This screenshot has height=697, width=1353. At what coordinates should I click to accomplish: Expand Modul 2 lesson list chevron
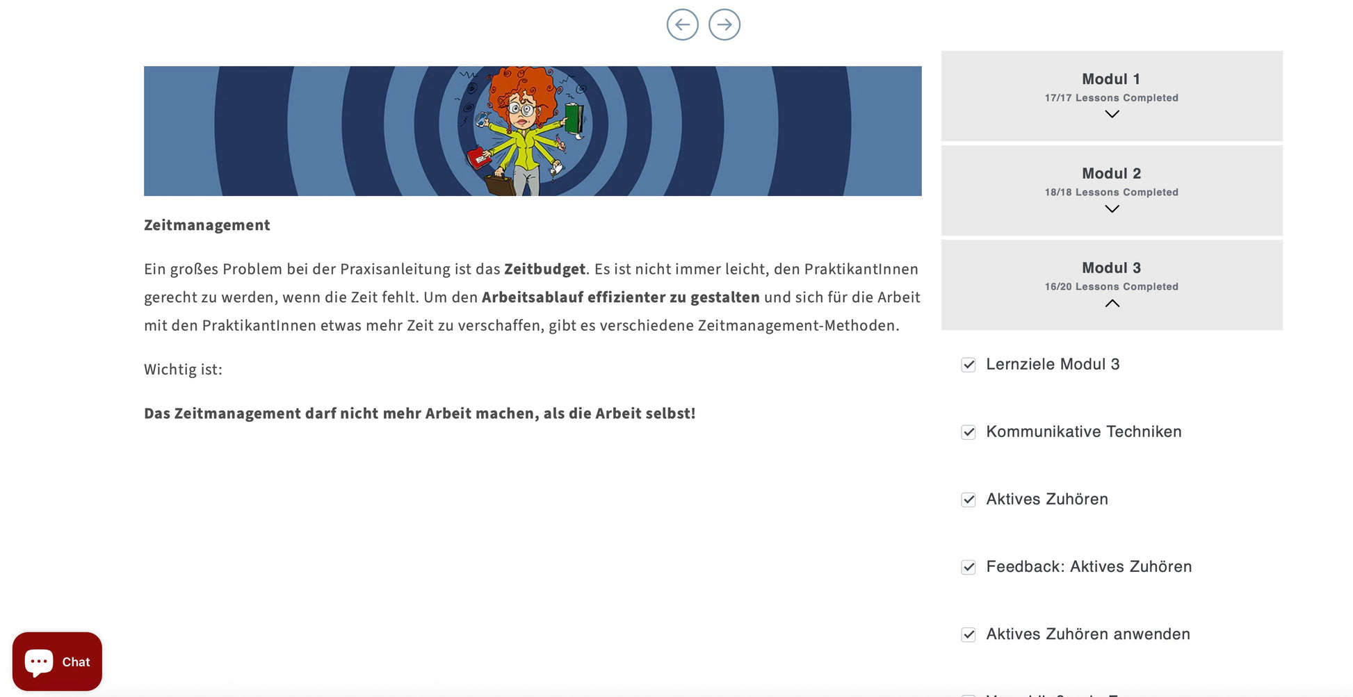coord(1112,208)
